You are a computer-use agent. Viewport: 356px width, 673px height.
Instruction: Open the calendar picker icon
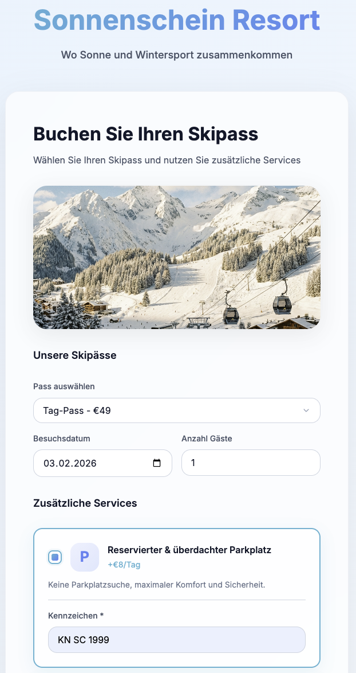(157, 463)
